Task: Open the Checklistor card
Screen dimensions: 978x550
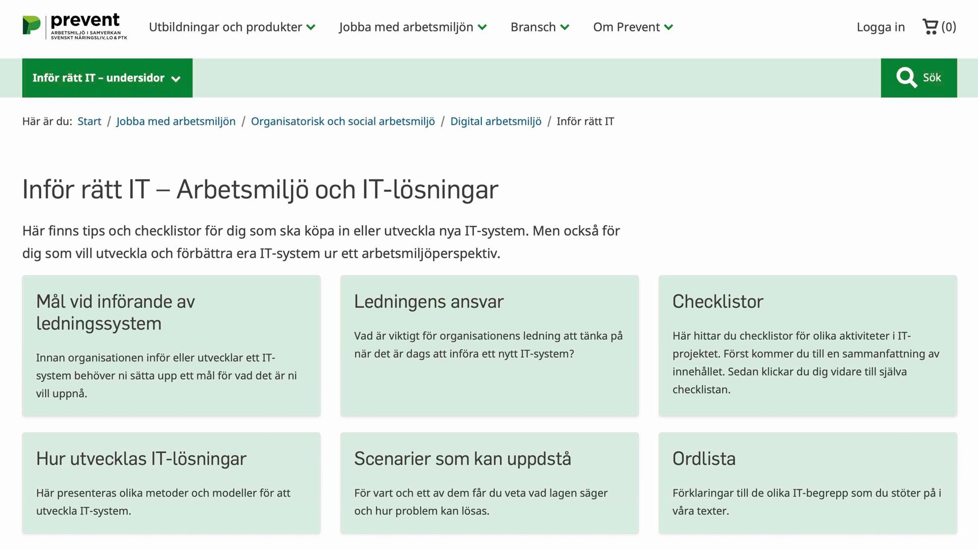Action: [807, 346]
